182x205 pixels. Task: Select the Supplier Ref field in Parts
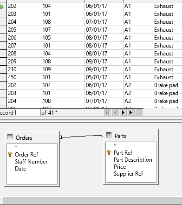(x=128, y=174)
